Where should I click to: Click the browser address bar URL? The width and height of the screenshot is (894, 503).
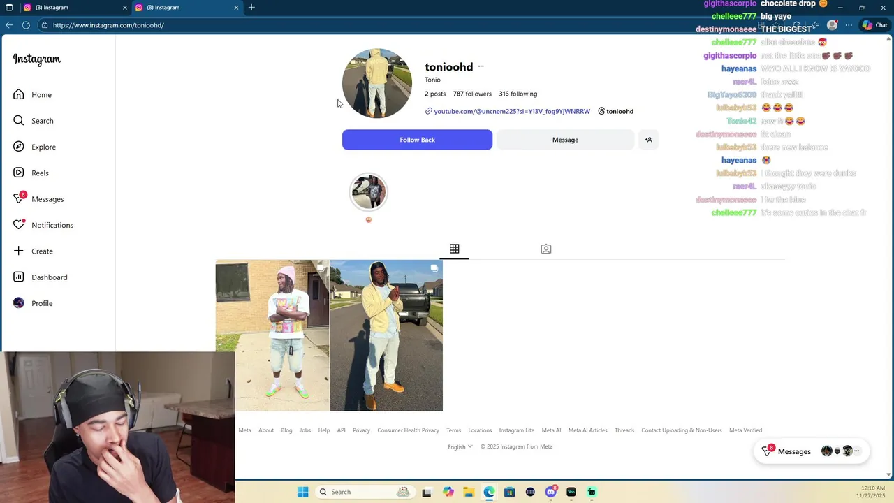[108, 25]
